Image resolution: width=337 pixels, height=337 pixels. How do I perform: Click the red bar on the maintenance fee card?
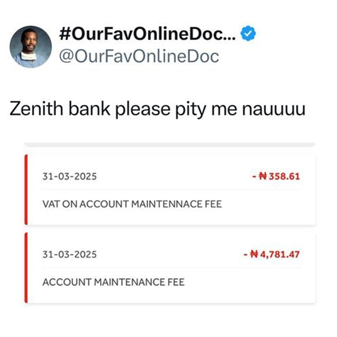(x=26, y=268)
